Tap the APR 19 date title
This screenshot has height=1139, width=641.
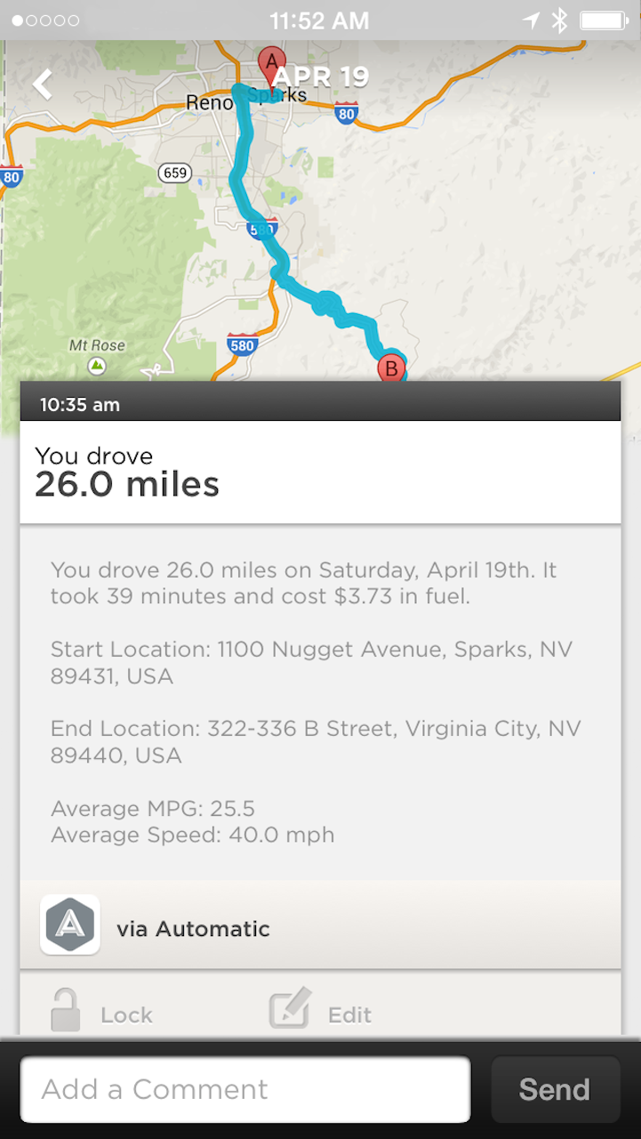click(322, 77)
